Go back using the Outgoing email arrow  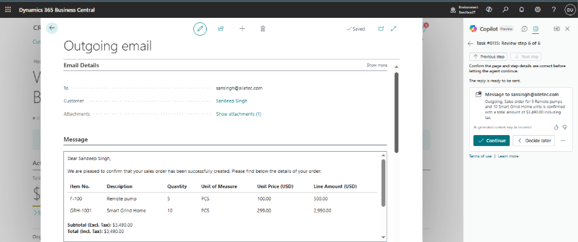pos(52,28)
